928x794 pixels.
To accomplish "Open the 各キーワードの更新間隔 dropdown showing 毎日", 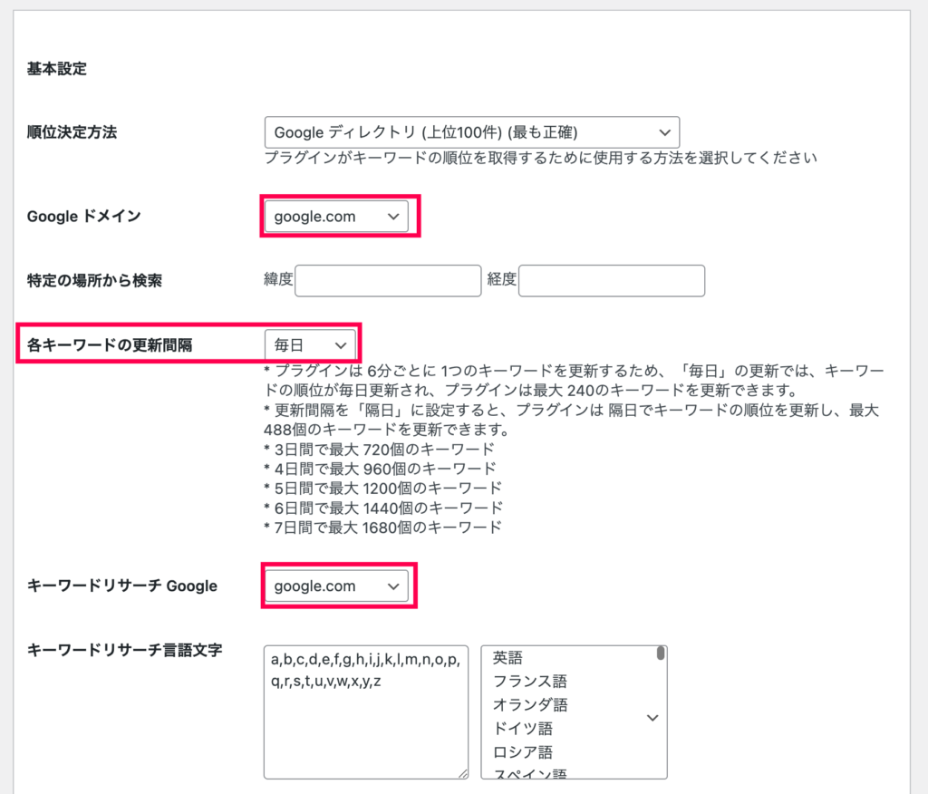I will pos(310,344).
